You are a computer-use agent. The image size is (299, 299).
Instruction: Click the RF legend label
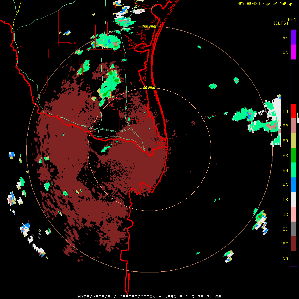(285, 37)
